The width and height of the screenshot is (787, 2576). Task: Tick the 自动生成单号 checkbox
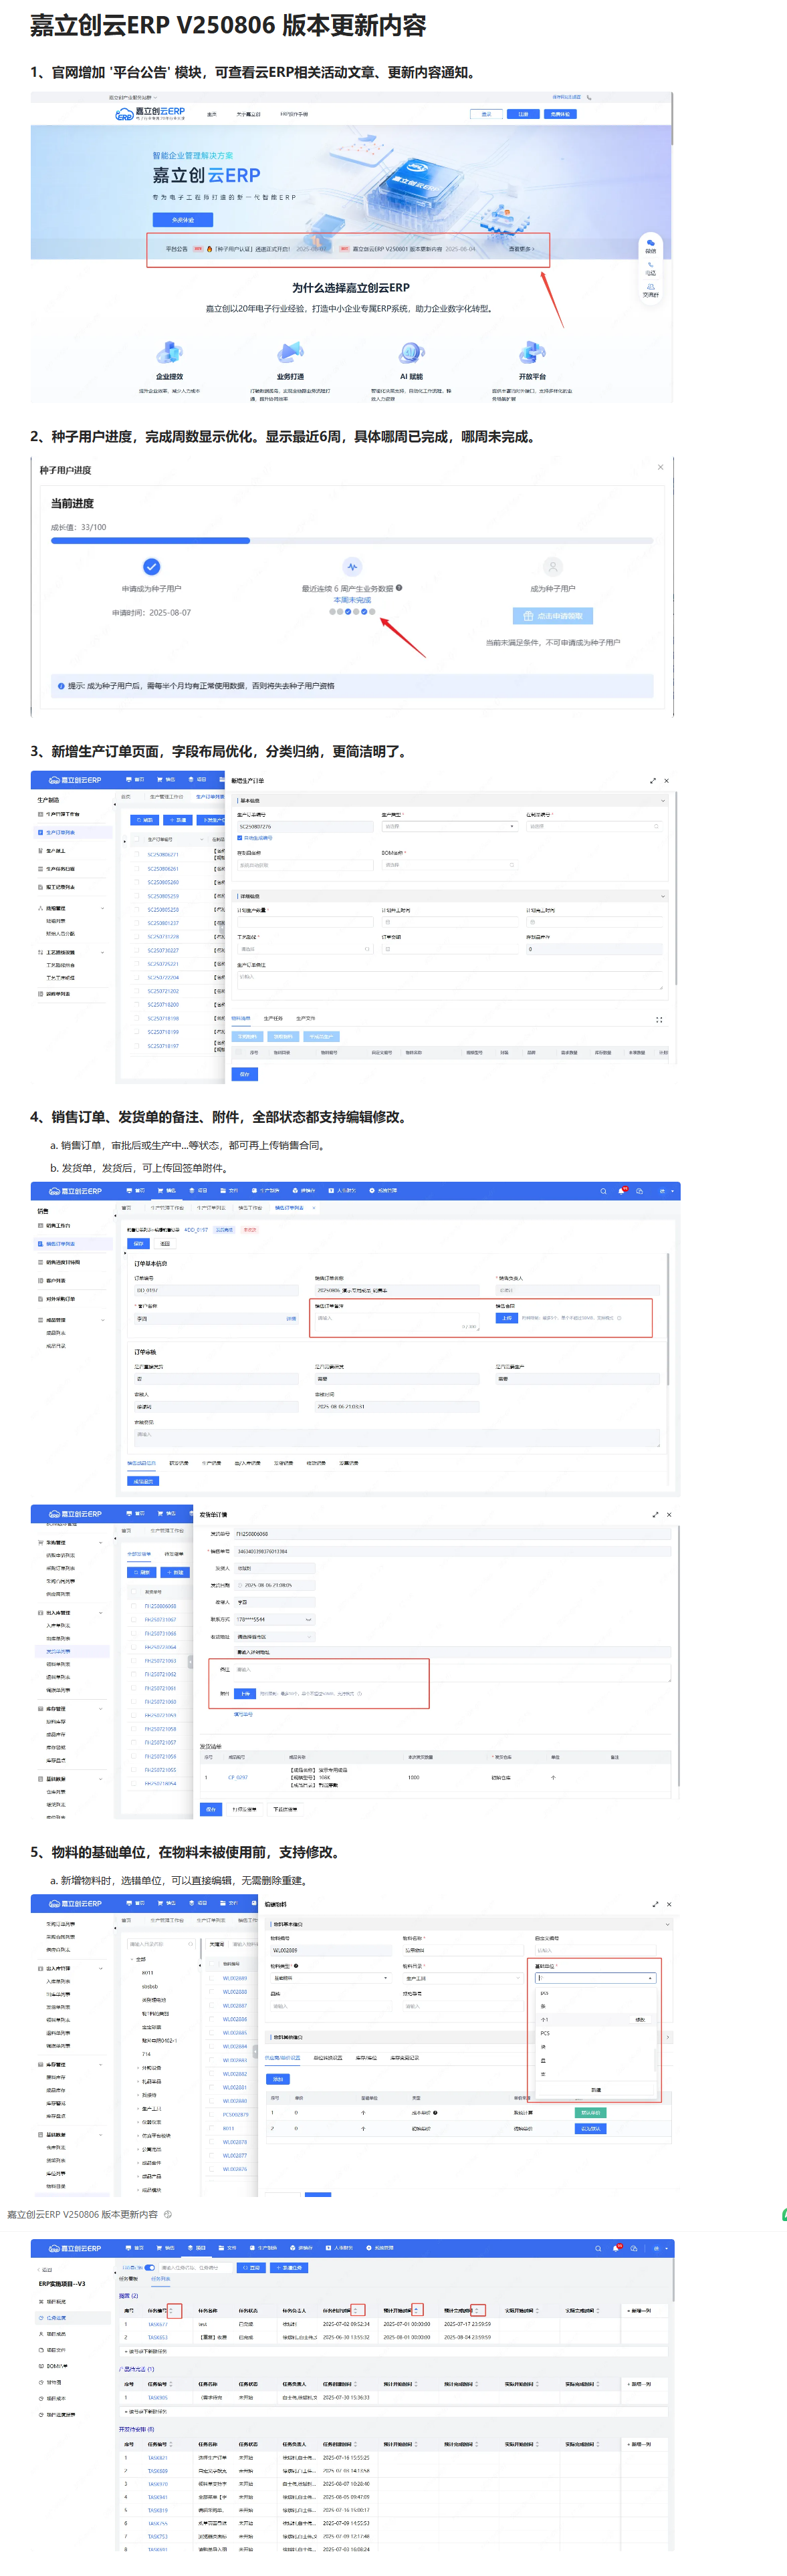[x=240, y=838]
